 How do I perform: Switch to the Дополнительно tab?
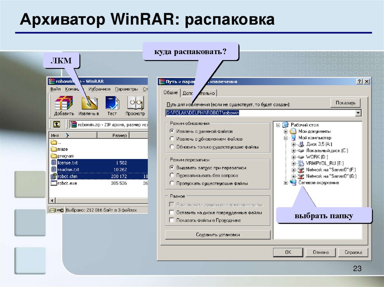point(199,93)
